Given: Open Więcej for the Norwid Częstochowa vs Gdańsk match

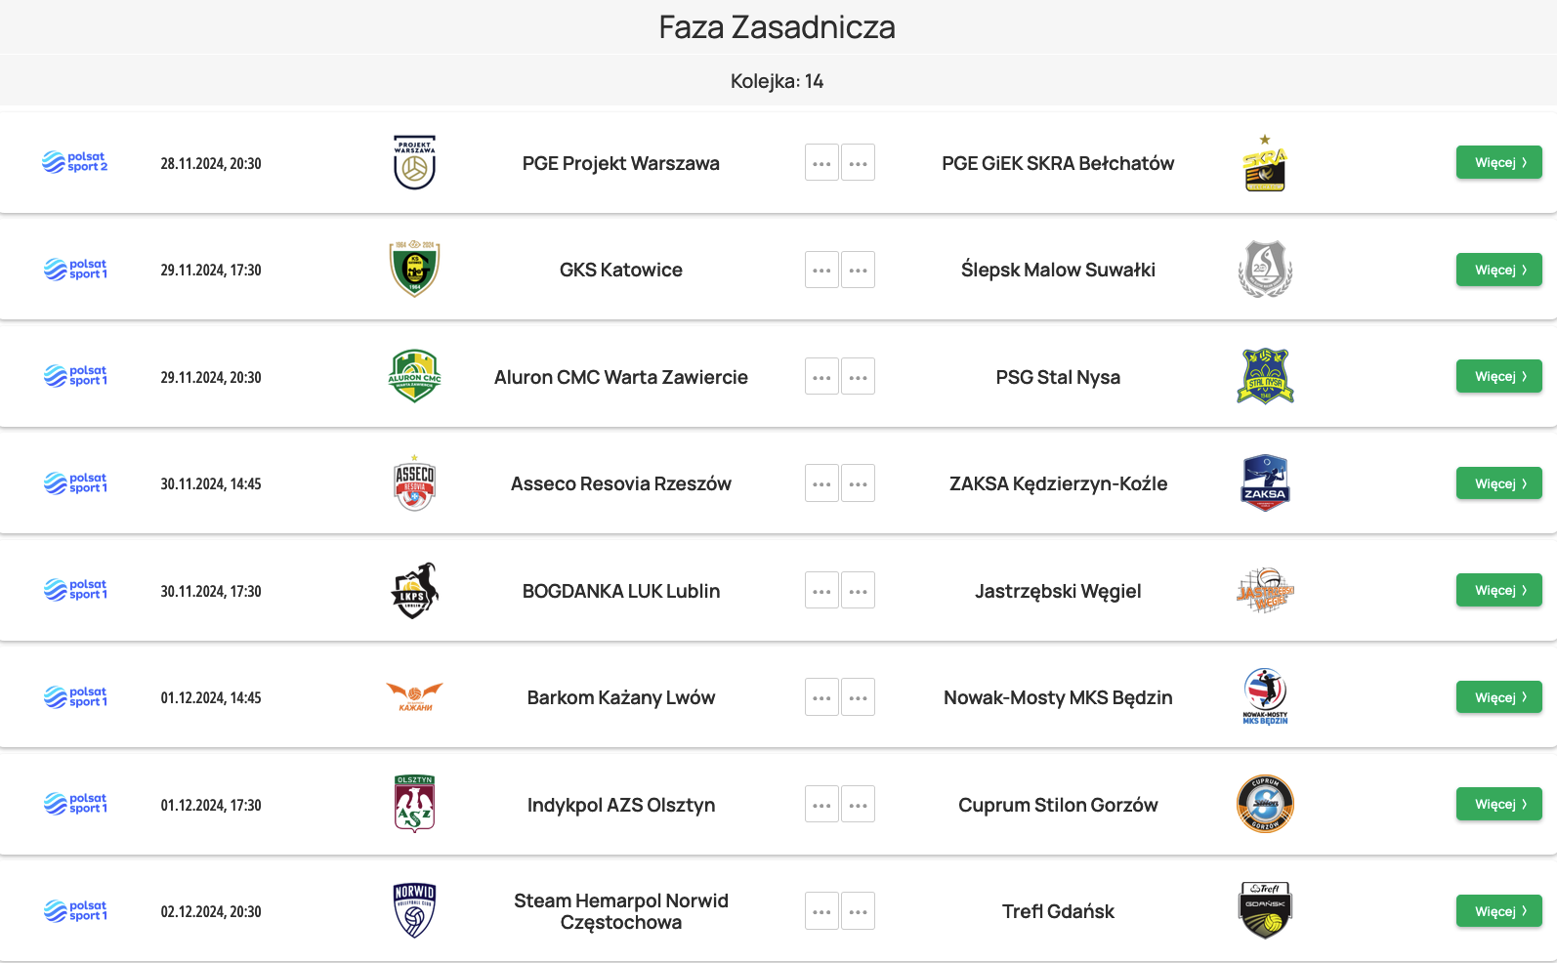Looking at the screenshot, I should coord(1498,911).
